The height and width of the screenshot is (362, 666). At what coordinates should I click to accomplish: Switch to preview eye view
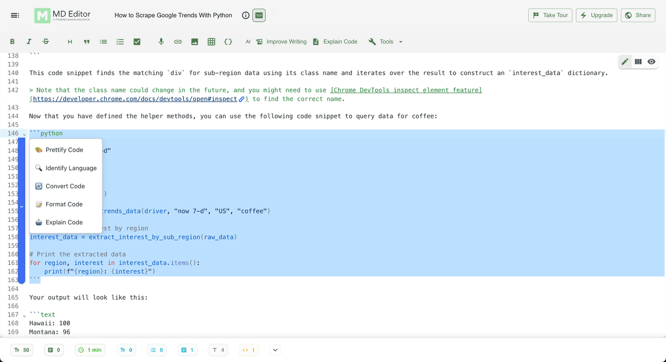click(651, 61)
